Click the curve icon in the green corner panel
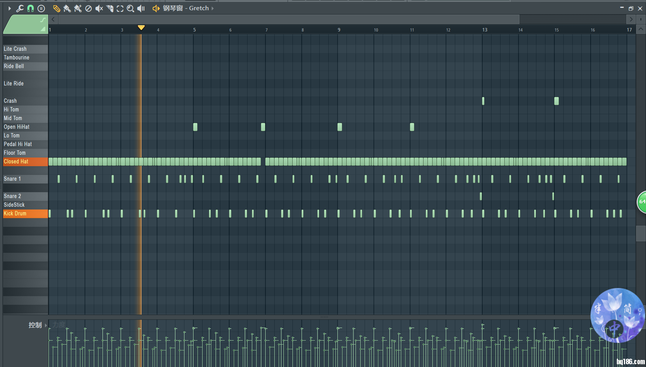The image size is (646, 367). coord(43,20)
